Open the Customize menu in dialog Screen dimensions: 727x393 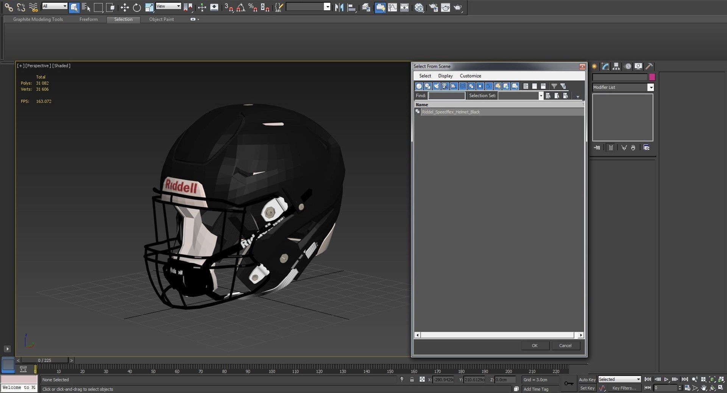point(470,76)
